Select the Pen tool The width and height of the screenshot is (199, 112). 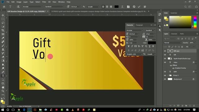pyautogui.click(x=3, y=72)
